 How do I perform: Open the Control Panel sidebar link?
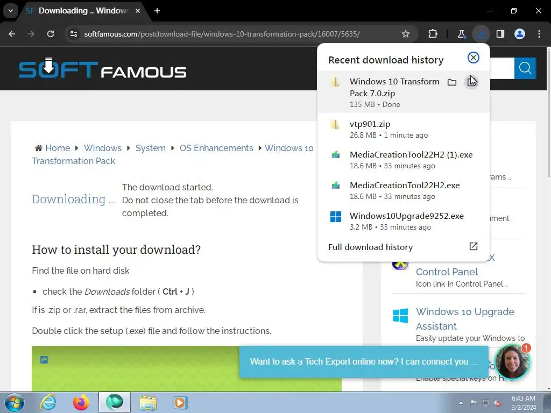pos(447,272)
